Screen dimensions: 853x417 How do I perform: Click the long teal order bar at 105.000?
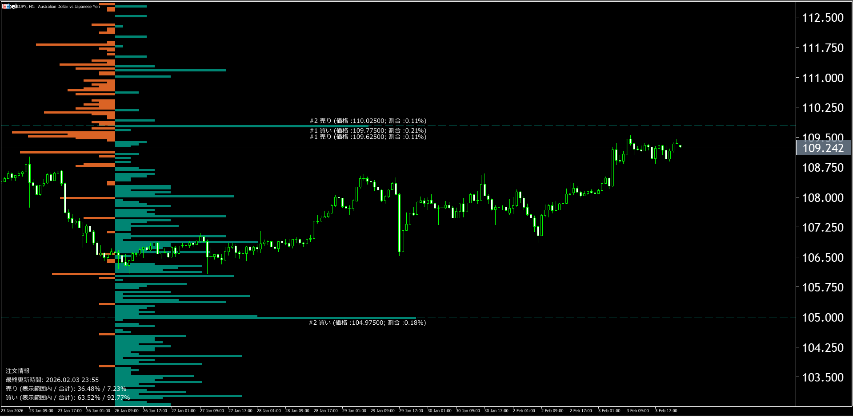(x=265, y=317)
